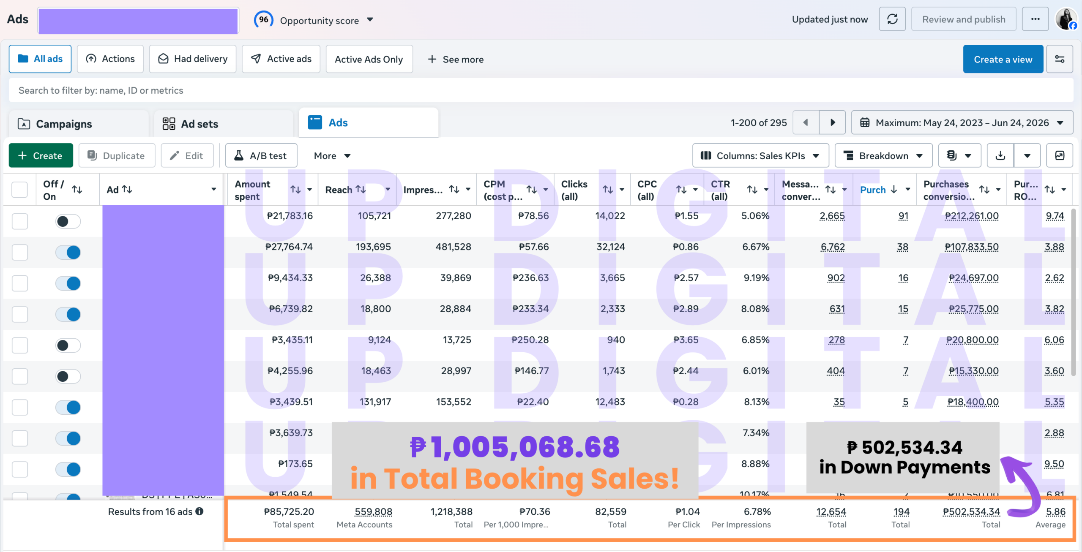Open Amount spent column options caret

[310, 190]
